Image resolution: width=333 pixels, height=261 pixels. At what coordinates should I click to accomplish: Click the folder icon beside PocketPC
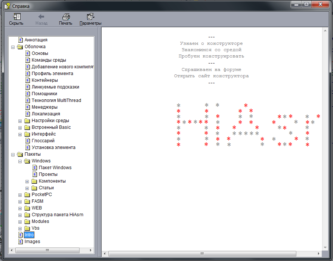(27, 195)
